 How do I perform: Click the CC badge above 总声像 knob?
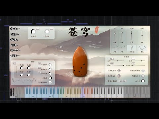(x=51, y=29)
